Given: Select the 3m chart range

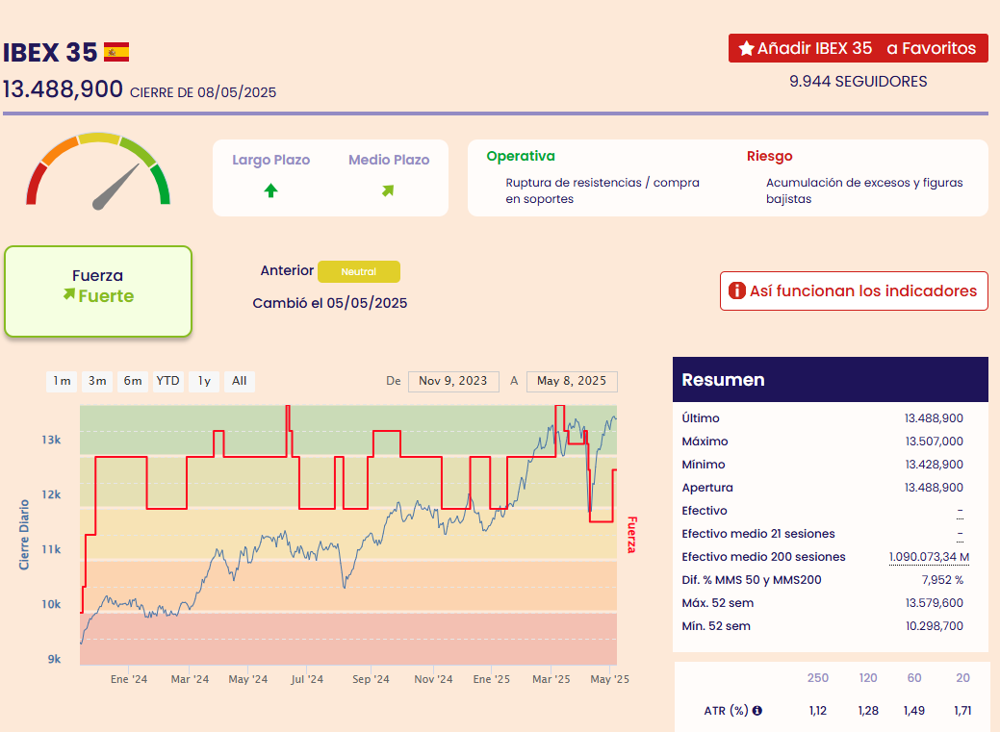Looking at the screenshot, I should pyautogui.click(x=97, y=381).
